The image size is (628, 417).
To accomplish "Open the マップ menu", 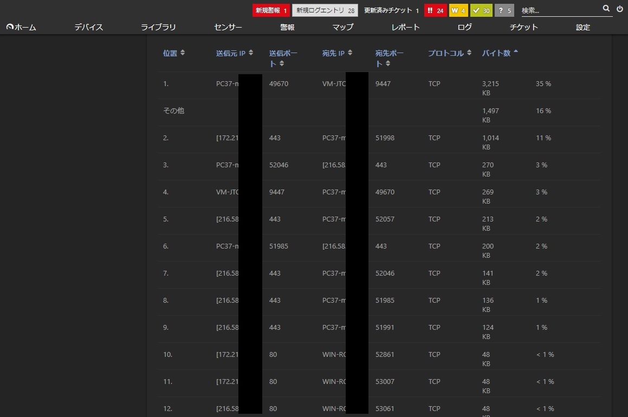I will click(x=343, y=27).
